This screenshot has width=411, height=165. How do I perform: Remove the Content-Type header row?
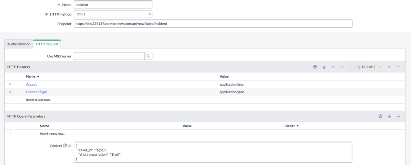pos(10,92)
